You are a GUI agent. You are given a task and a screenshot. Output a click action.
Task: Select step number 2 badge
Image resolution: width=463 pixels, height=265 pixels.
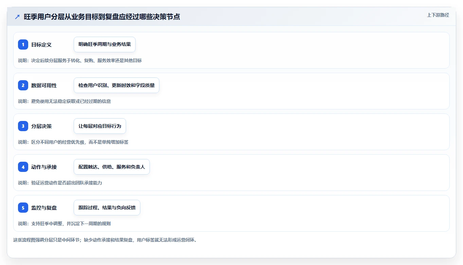click(x=23, y=85)
